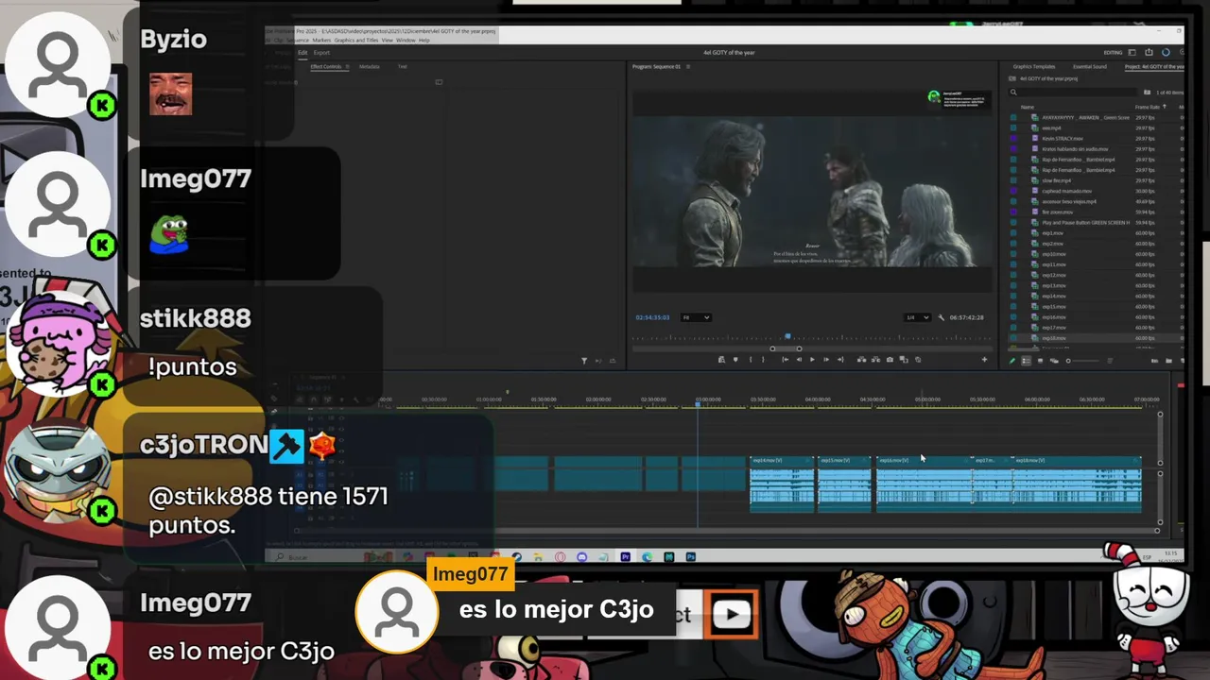Open the 1/4 playback resolution dropdown

point(917,317)
